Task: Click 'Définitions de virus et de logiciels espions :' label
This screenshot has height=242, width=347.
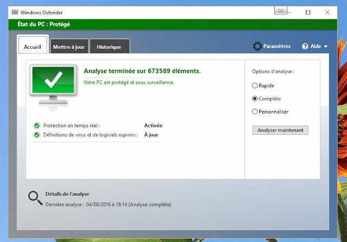Action: [91, 135]
